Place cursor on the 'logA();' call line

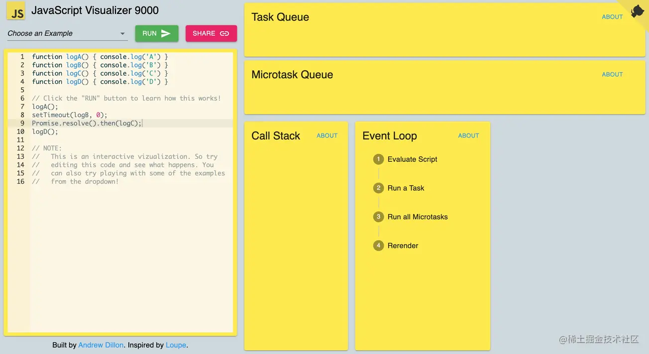tap(45, 107)
